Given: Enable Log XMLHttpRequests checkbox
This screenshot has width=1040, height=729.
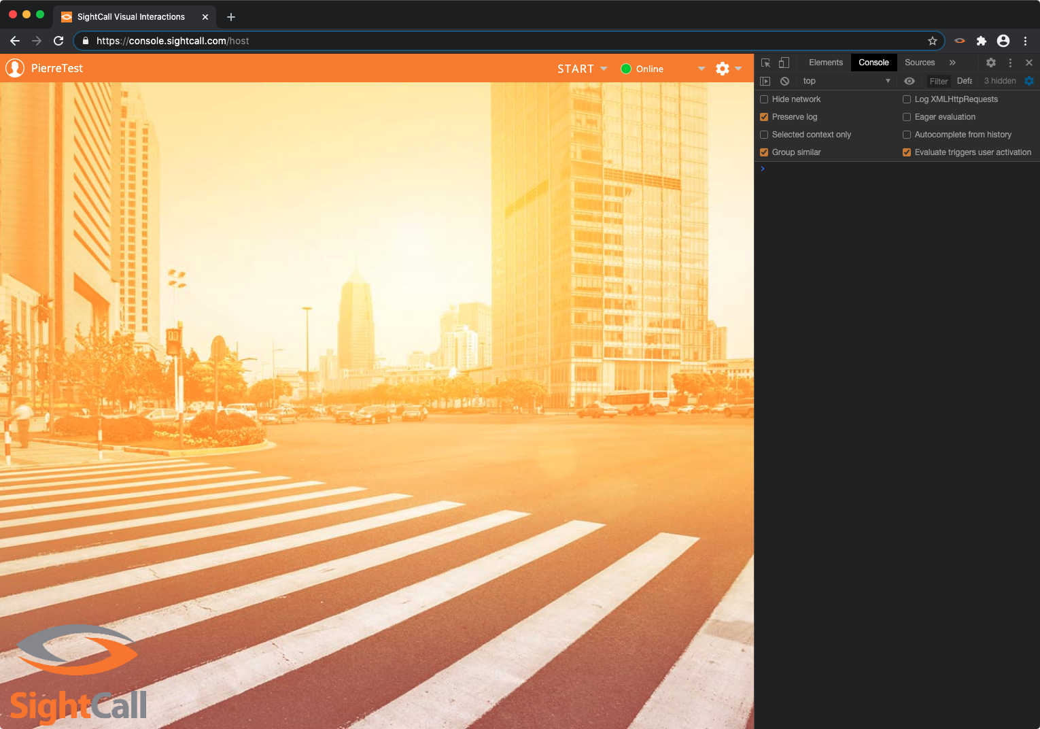Looking at the screenshot, I should pos(907,99).
